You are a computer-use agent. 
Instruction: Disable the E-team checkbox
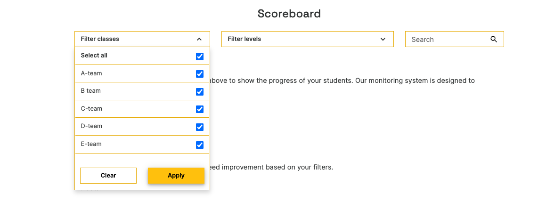click(200, 145)
